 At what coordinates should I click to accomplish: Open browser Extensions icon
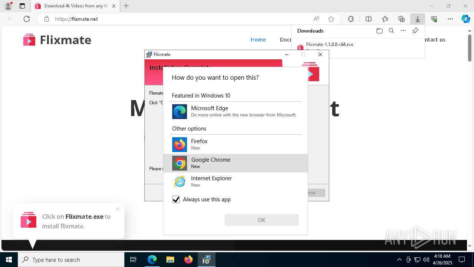(x=351, y=19)
